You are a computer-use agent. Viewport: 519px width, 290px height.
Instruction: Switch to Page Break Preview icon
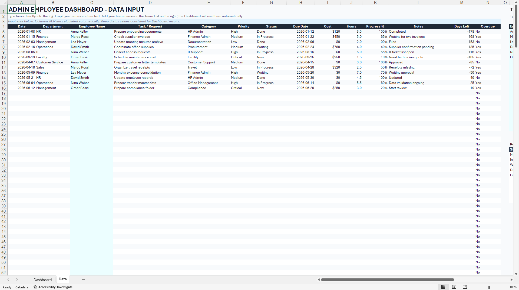point(465,287)
